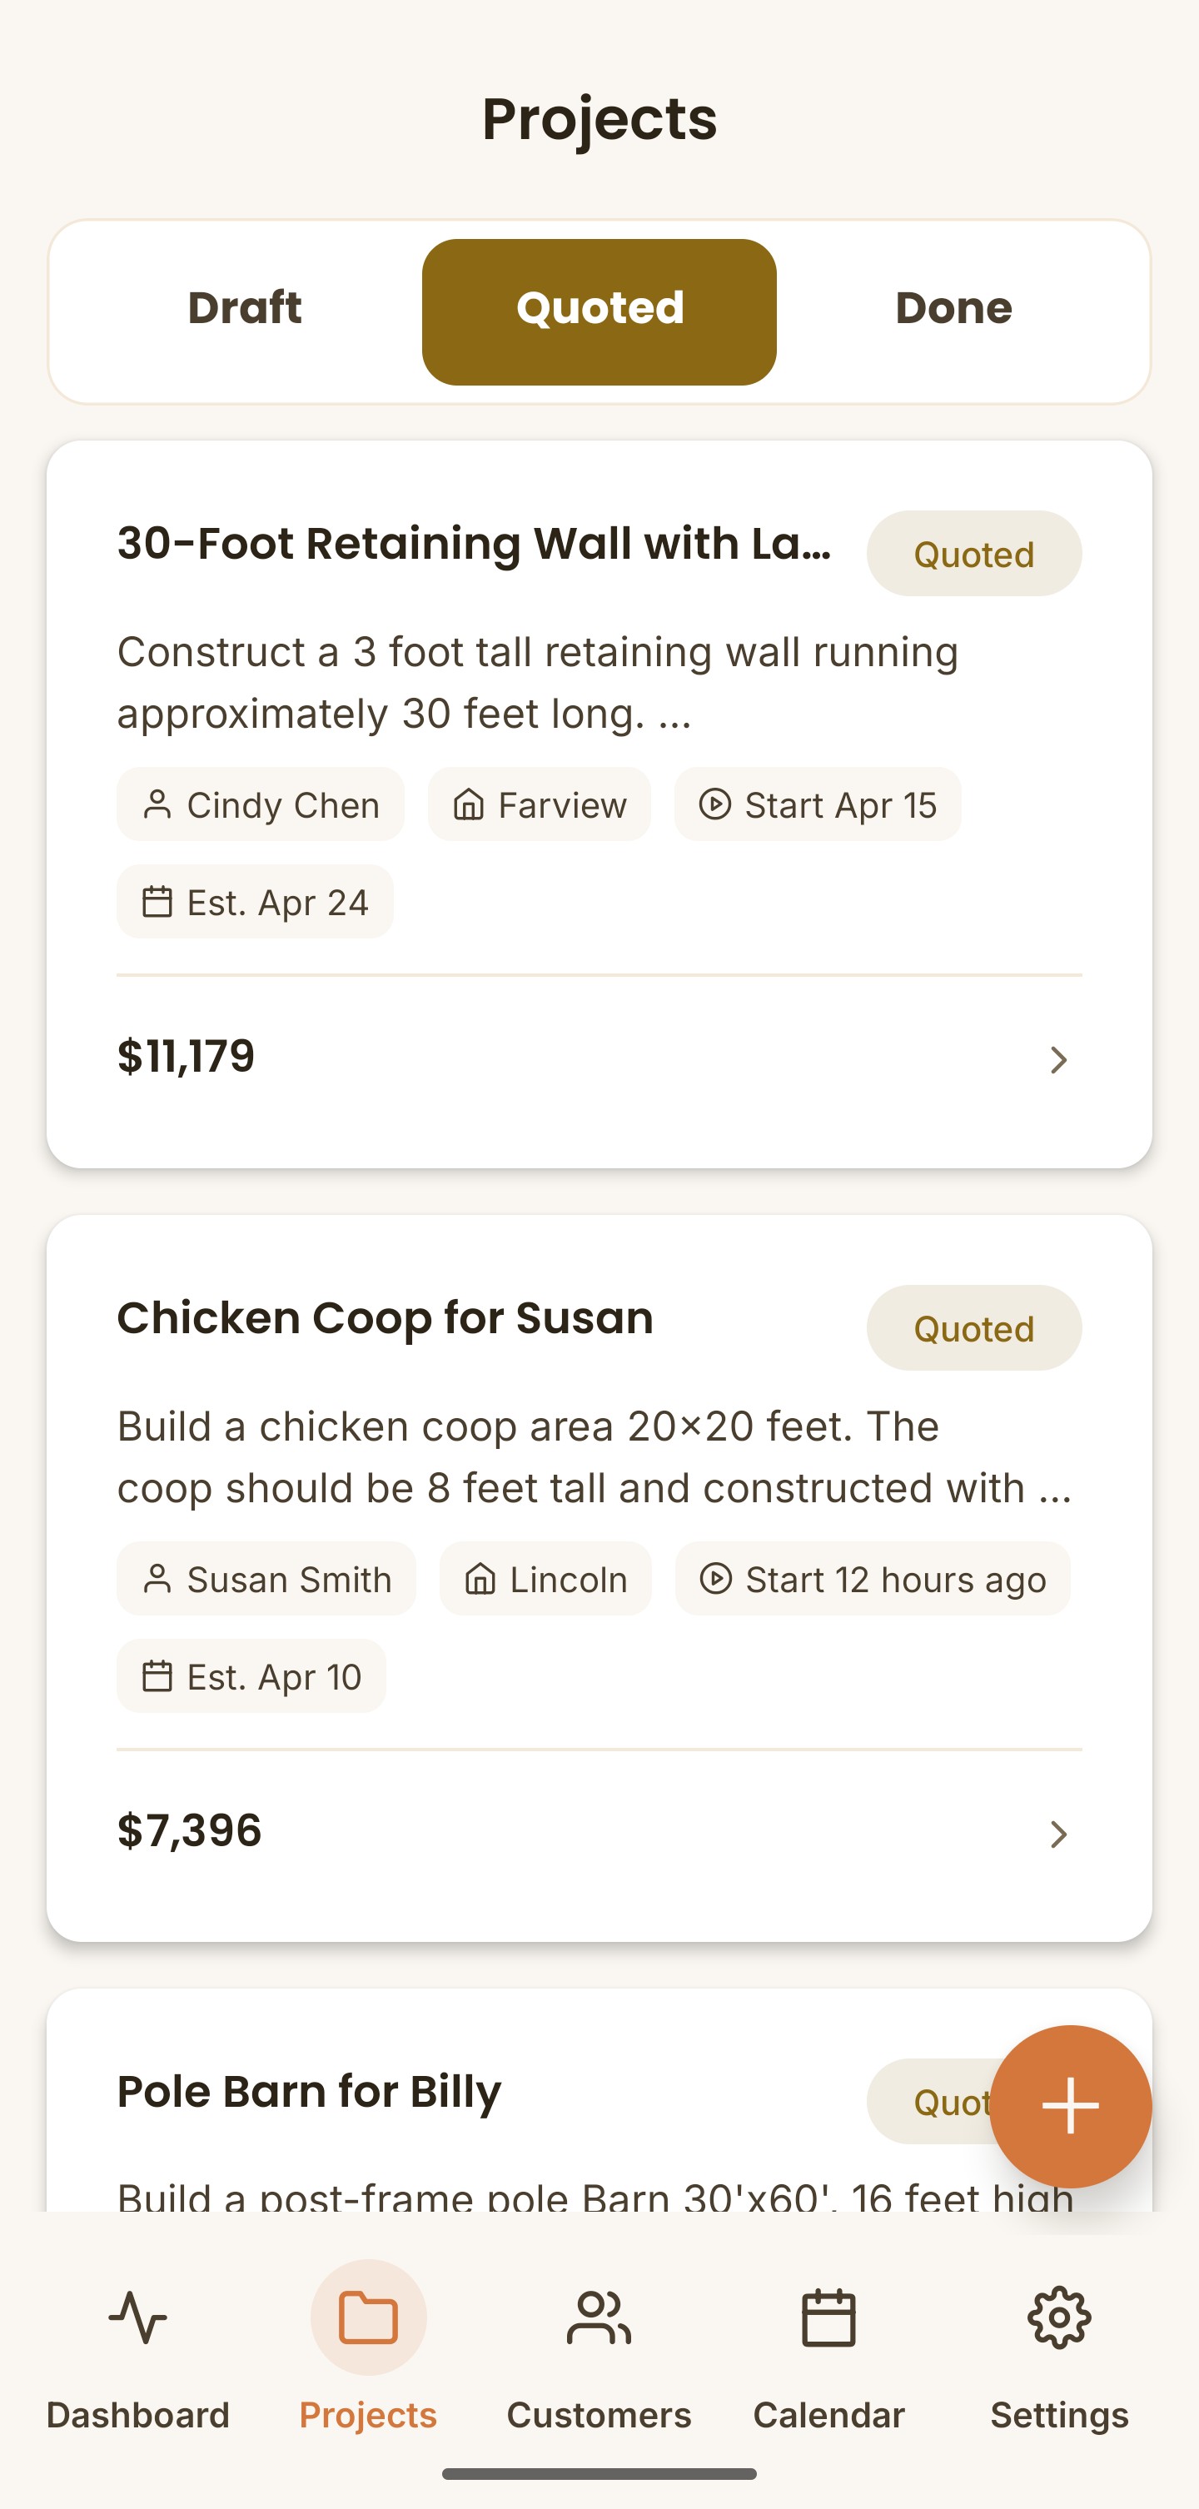Expand the $11,179 project with chevron
The height and width of the screenshot is (2509, 1199).
[x=1057, y=1060]
